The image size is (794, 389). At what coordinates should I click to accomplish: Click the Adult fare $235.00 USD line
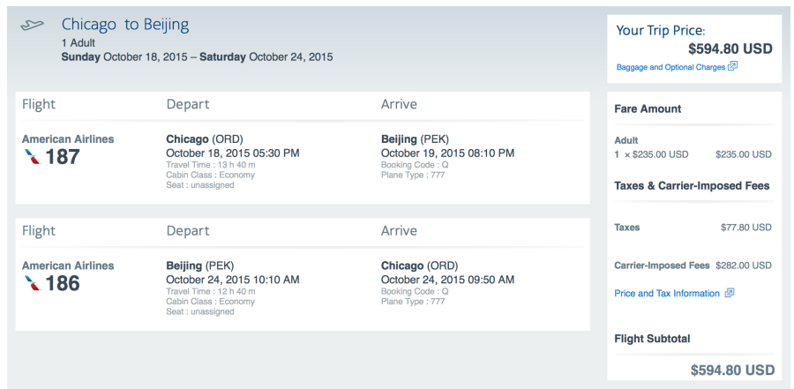[x=693, y=154]
